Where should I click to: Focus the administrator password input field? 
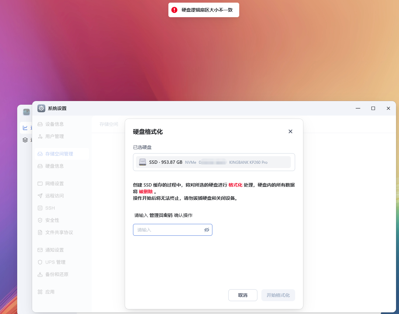pyautogui.click(x=173, y=230)
